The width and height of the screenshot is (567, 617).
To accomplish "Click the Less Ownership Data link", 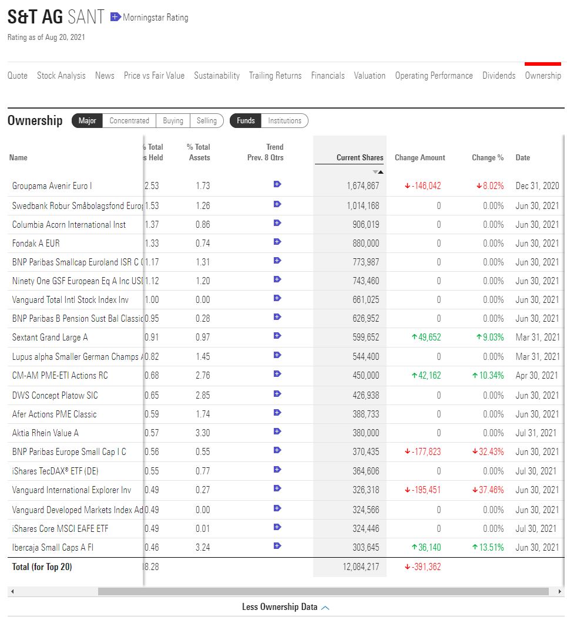I will [x=281, y=607].
